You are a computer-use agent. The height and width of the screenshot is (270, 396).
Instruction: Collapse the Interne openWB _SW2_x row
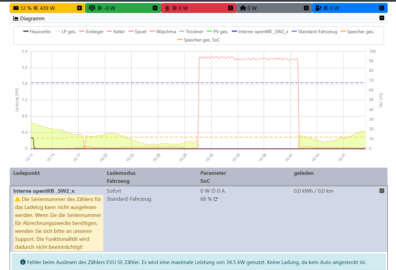click(382, 191)
